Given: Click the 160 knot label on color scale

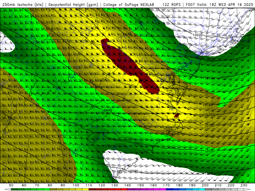Looking at the screenshot, I should pyautogui.click(x=153, y=185).
